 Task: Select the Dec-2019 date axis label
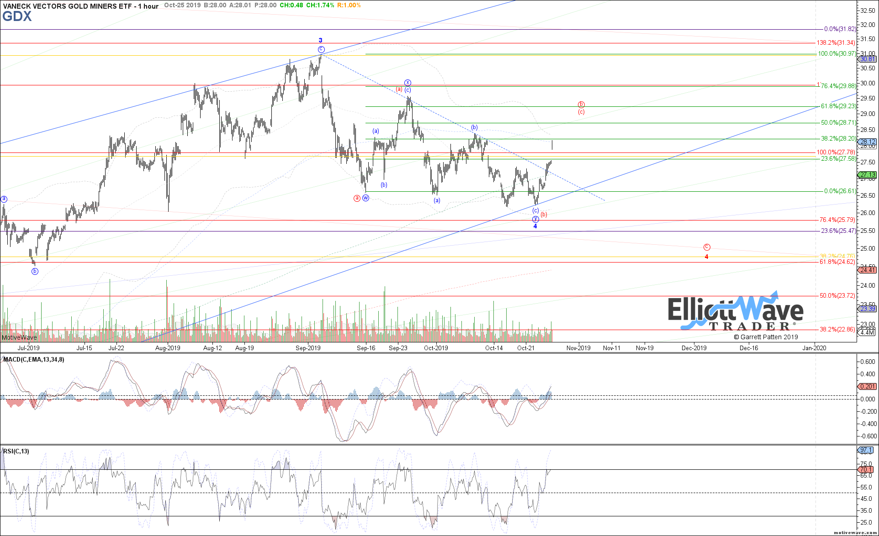(x=694, y=348)
